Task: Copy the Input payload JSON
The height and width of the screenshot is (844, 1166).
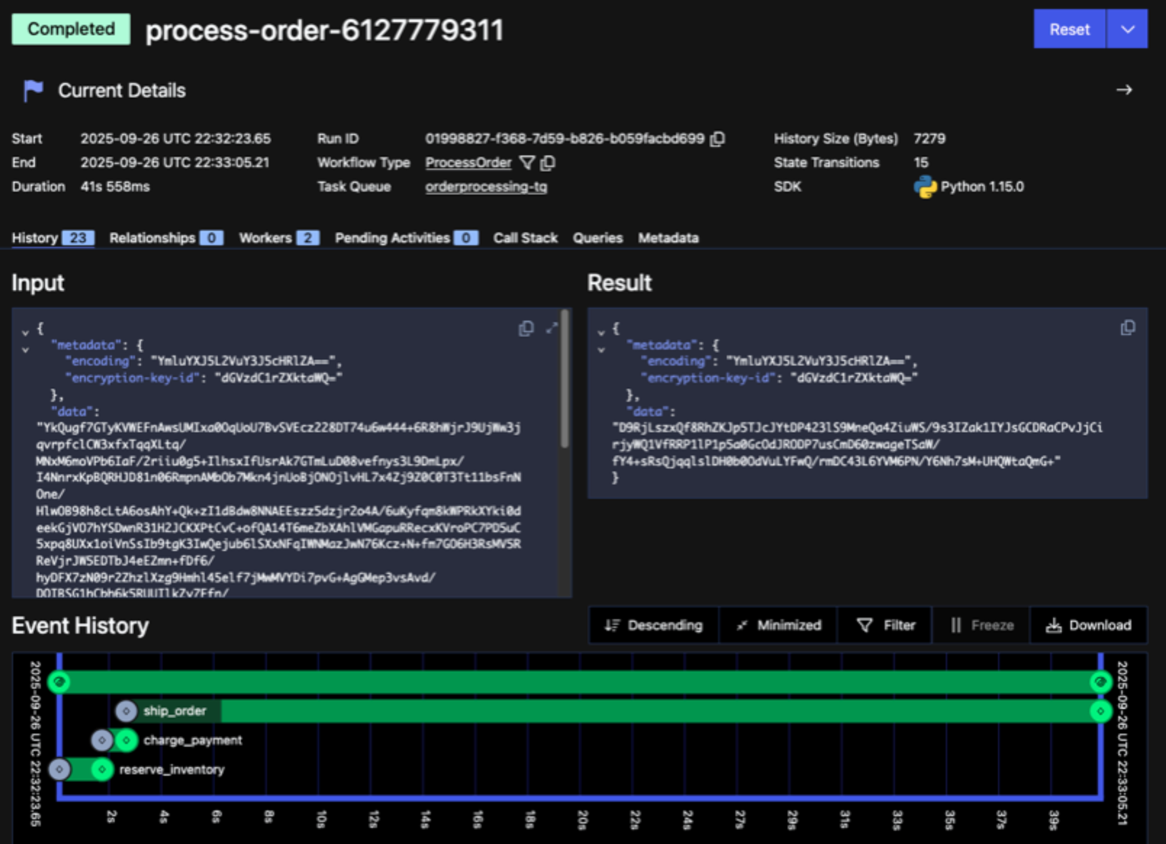Action: pyautogui.click(x=526, y=328)
